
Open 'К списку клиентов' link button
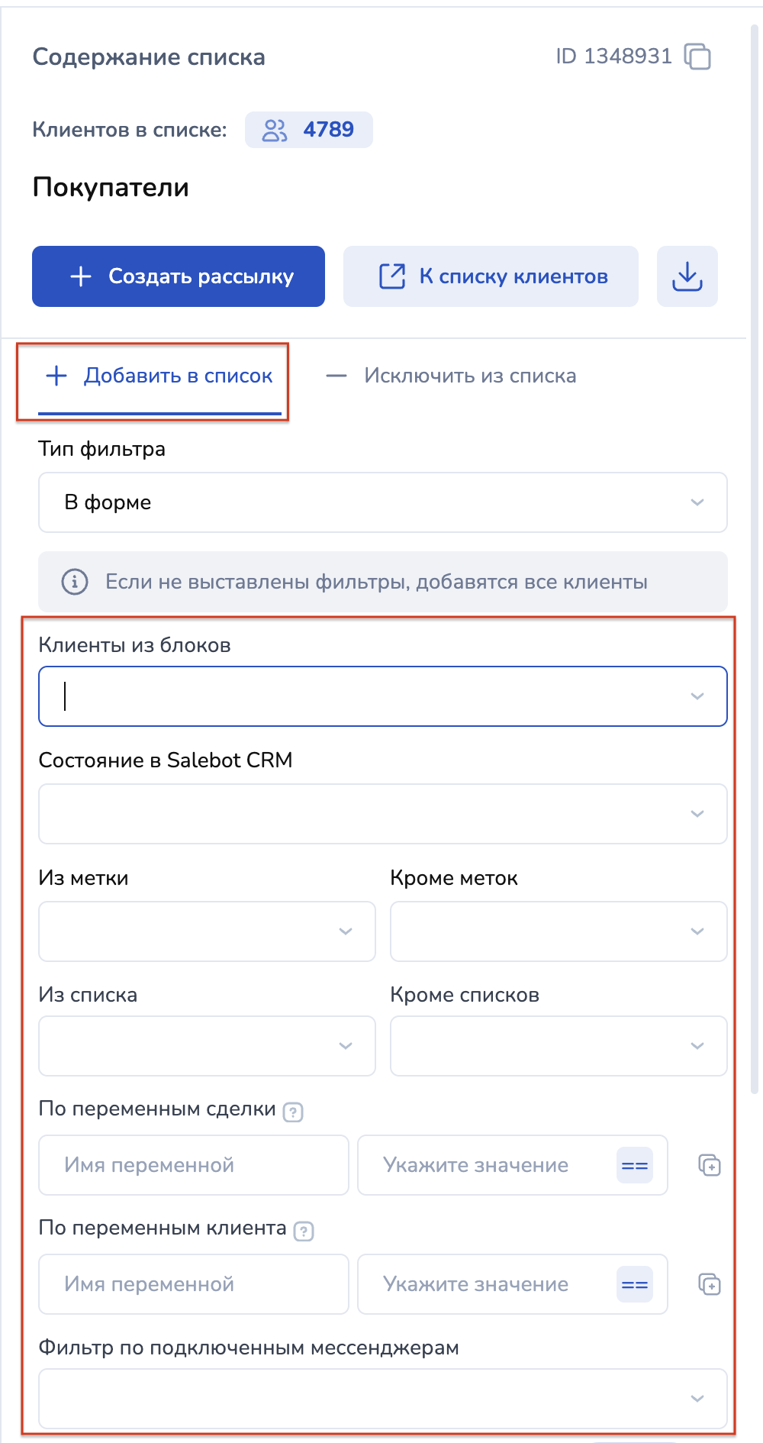point(491,276)
